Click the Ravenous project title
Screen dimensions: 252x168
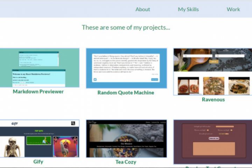click(213, 99)
